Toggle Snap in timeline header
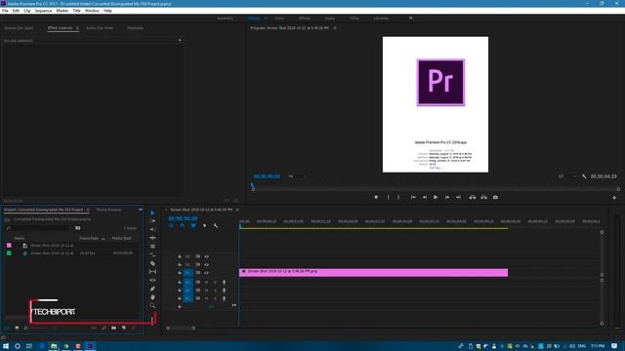Screen dimensions: 625x351 [183, 225]
